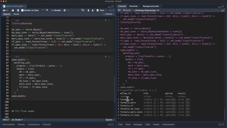
Task: Save the current document
Action: [x=18, y=10]
